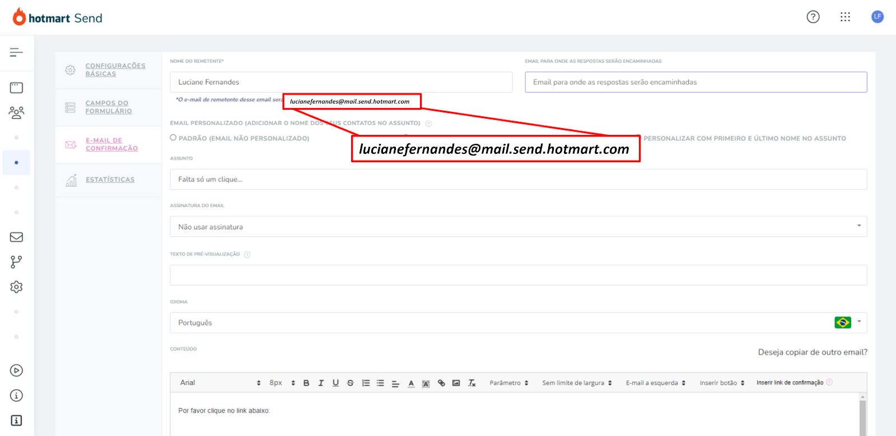Toggle the sidebar hamburger menu icon

coord(16,53)
